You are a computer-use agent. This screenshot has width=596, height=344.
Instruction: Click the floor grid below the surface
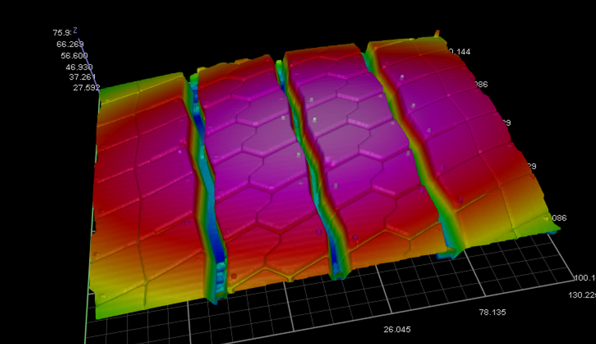[287, 318]
